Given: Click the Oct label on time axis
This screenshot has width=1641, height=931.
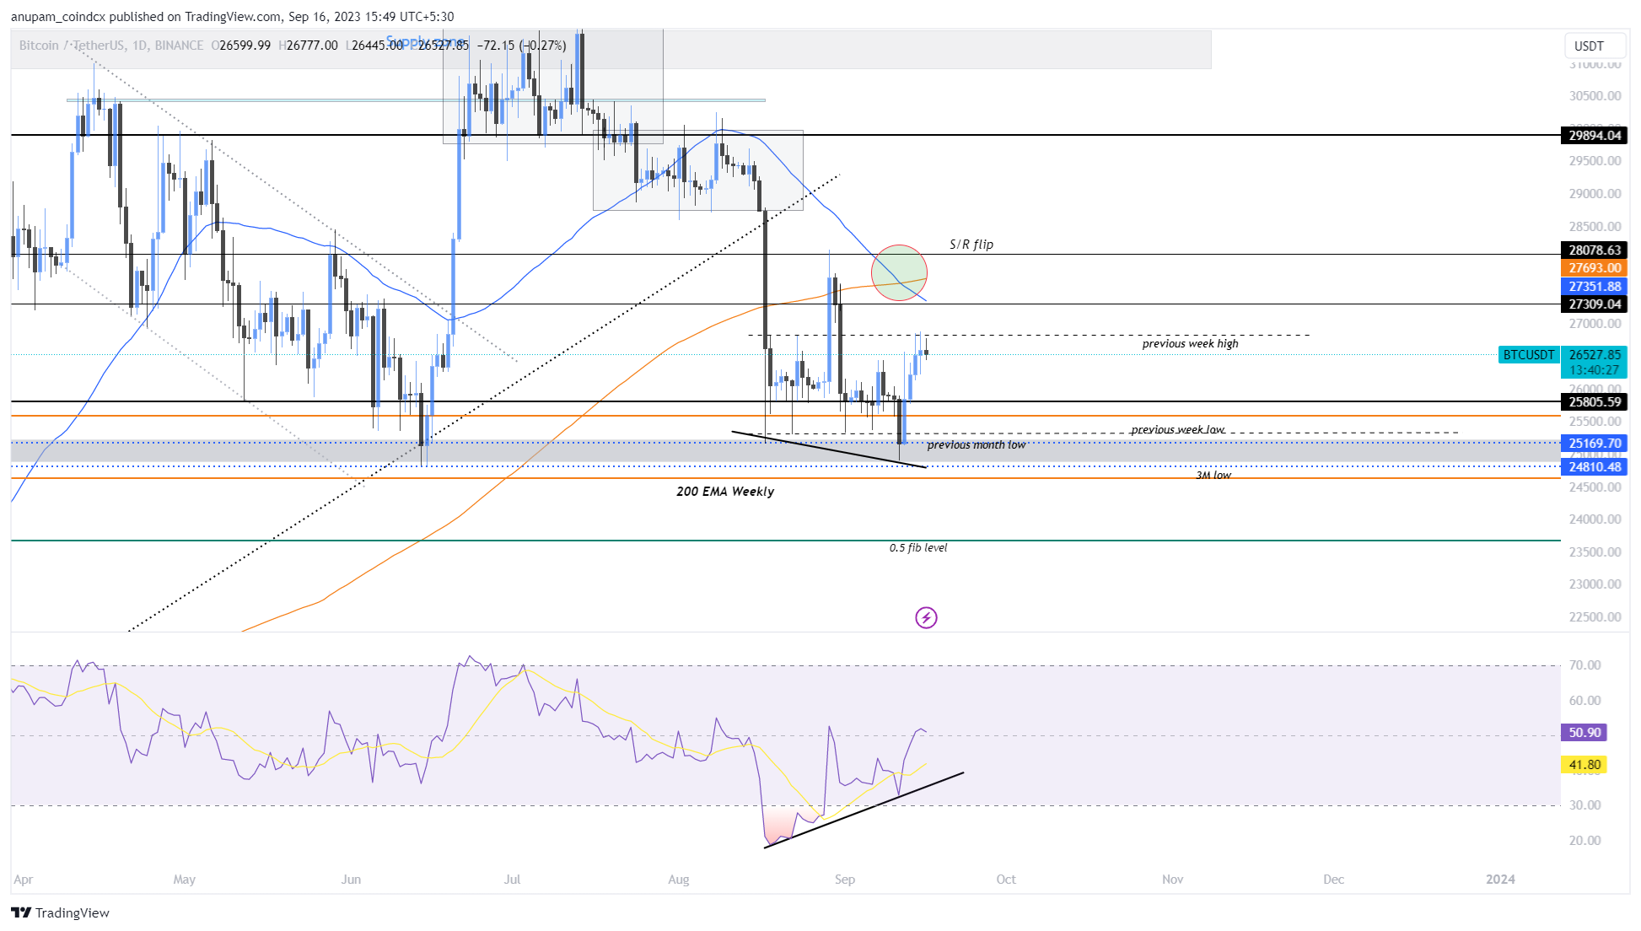Looking at the screenshot, I should 1006,880.
